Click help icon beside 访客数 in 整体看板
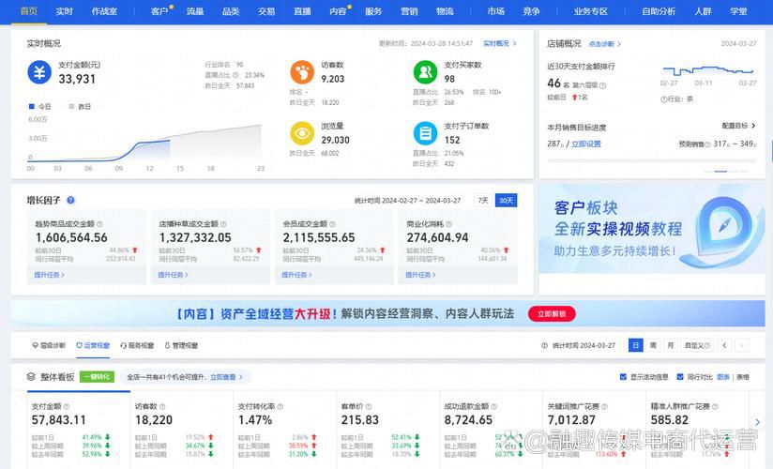Image resolution: width=773 pixels, height=469 pixels. (x=162, y=406)
